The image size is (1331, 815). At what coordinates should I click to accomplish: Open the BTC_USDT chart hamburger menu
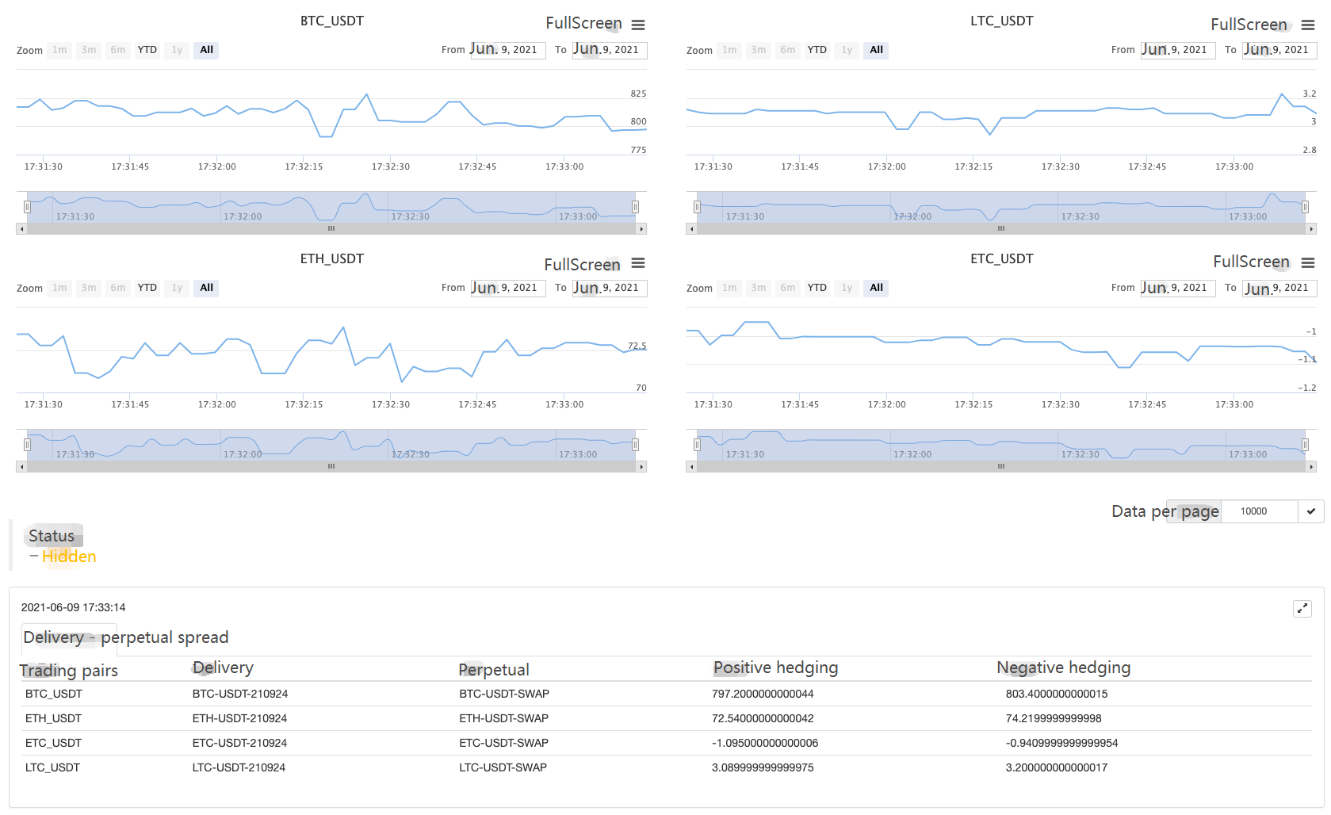[x=638, y=25]
